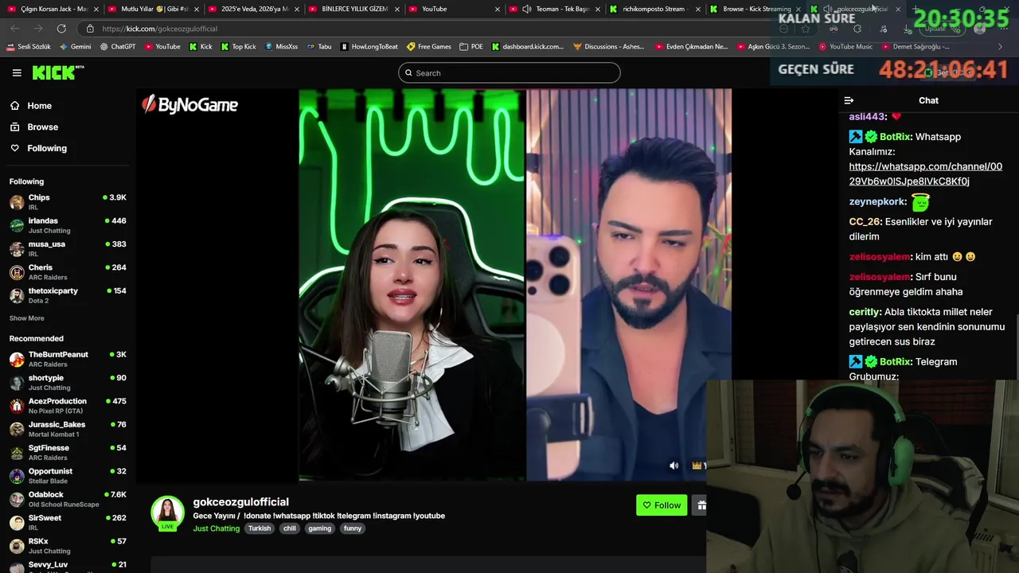Select the chill tag

click(290, 528)
